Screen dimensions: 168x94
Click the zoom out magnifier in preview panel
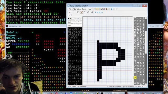[75, 19]
